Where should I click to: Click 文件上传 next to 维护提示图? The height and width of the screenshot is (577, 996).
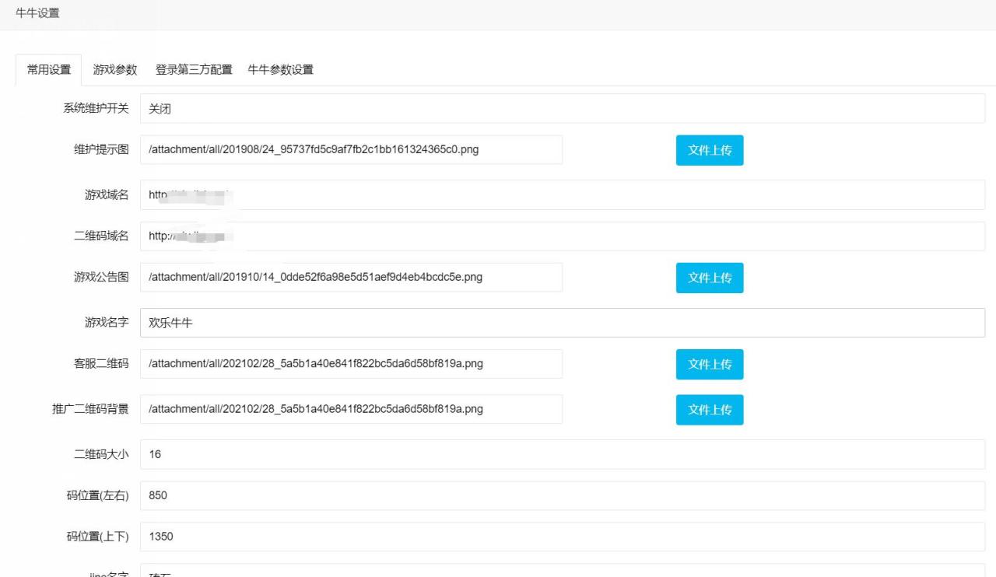(x=709, y=150)
